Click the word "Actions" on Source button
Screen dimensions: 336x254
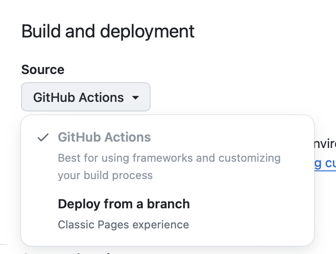click(102, 97)
